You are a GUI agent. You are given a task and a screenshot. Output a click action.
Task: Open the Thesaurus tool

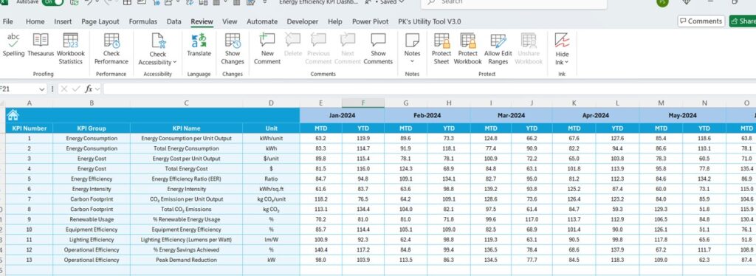[41, 45]
